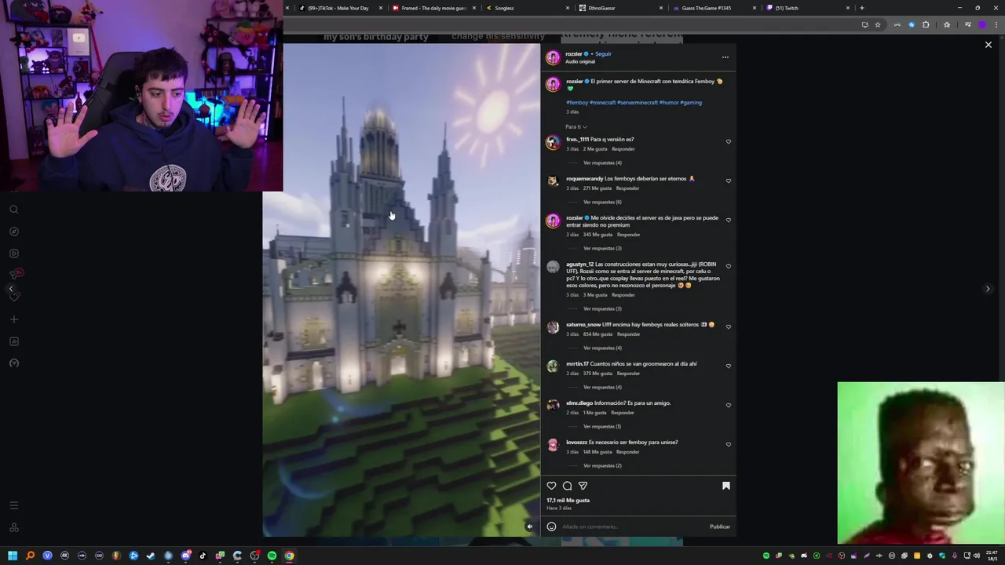
Task: Open the system tray volume speaker icon
Action: (977, 556)
